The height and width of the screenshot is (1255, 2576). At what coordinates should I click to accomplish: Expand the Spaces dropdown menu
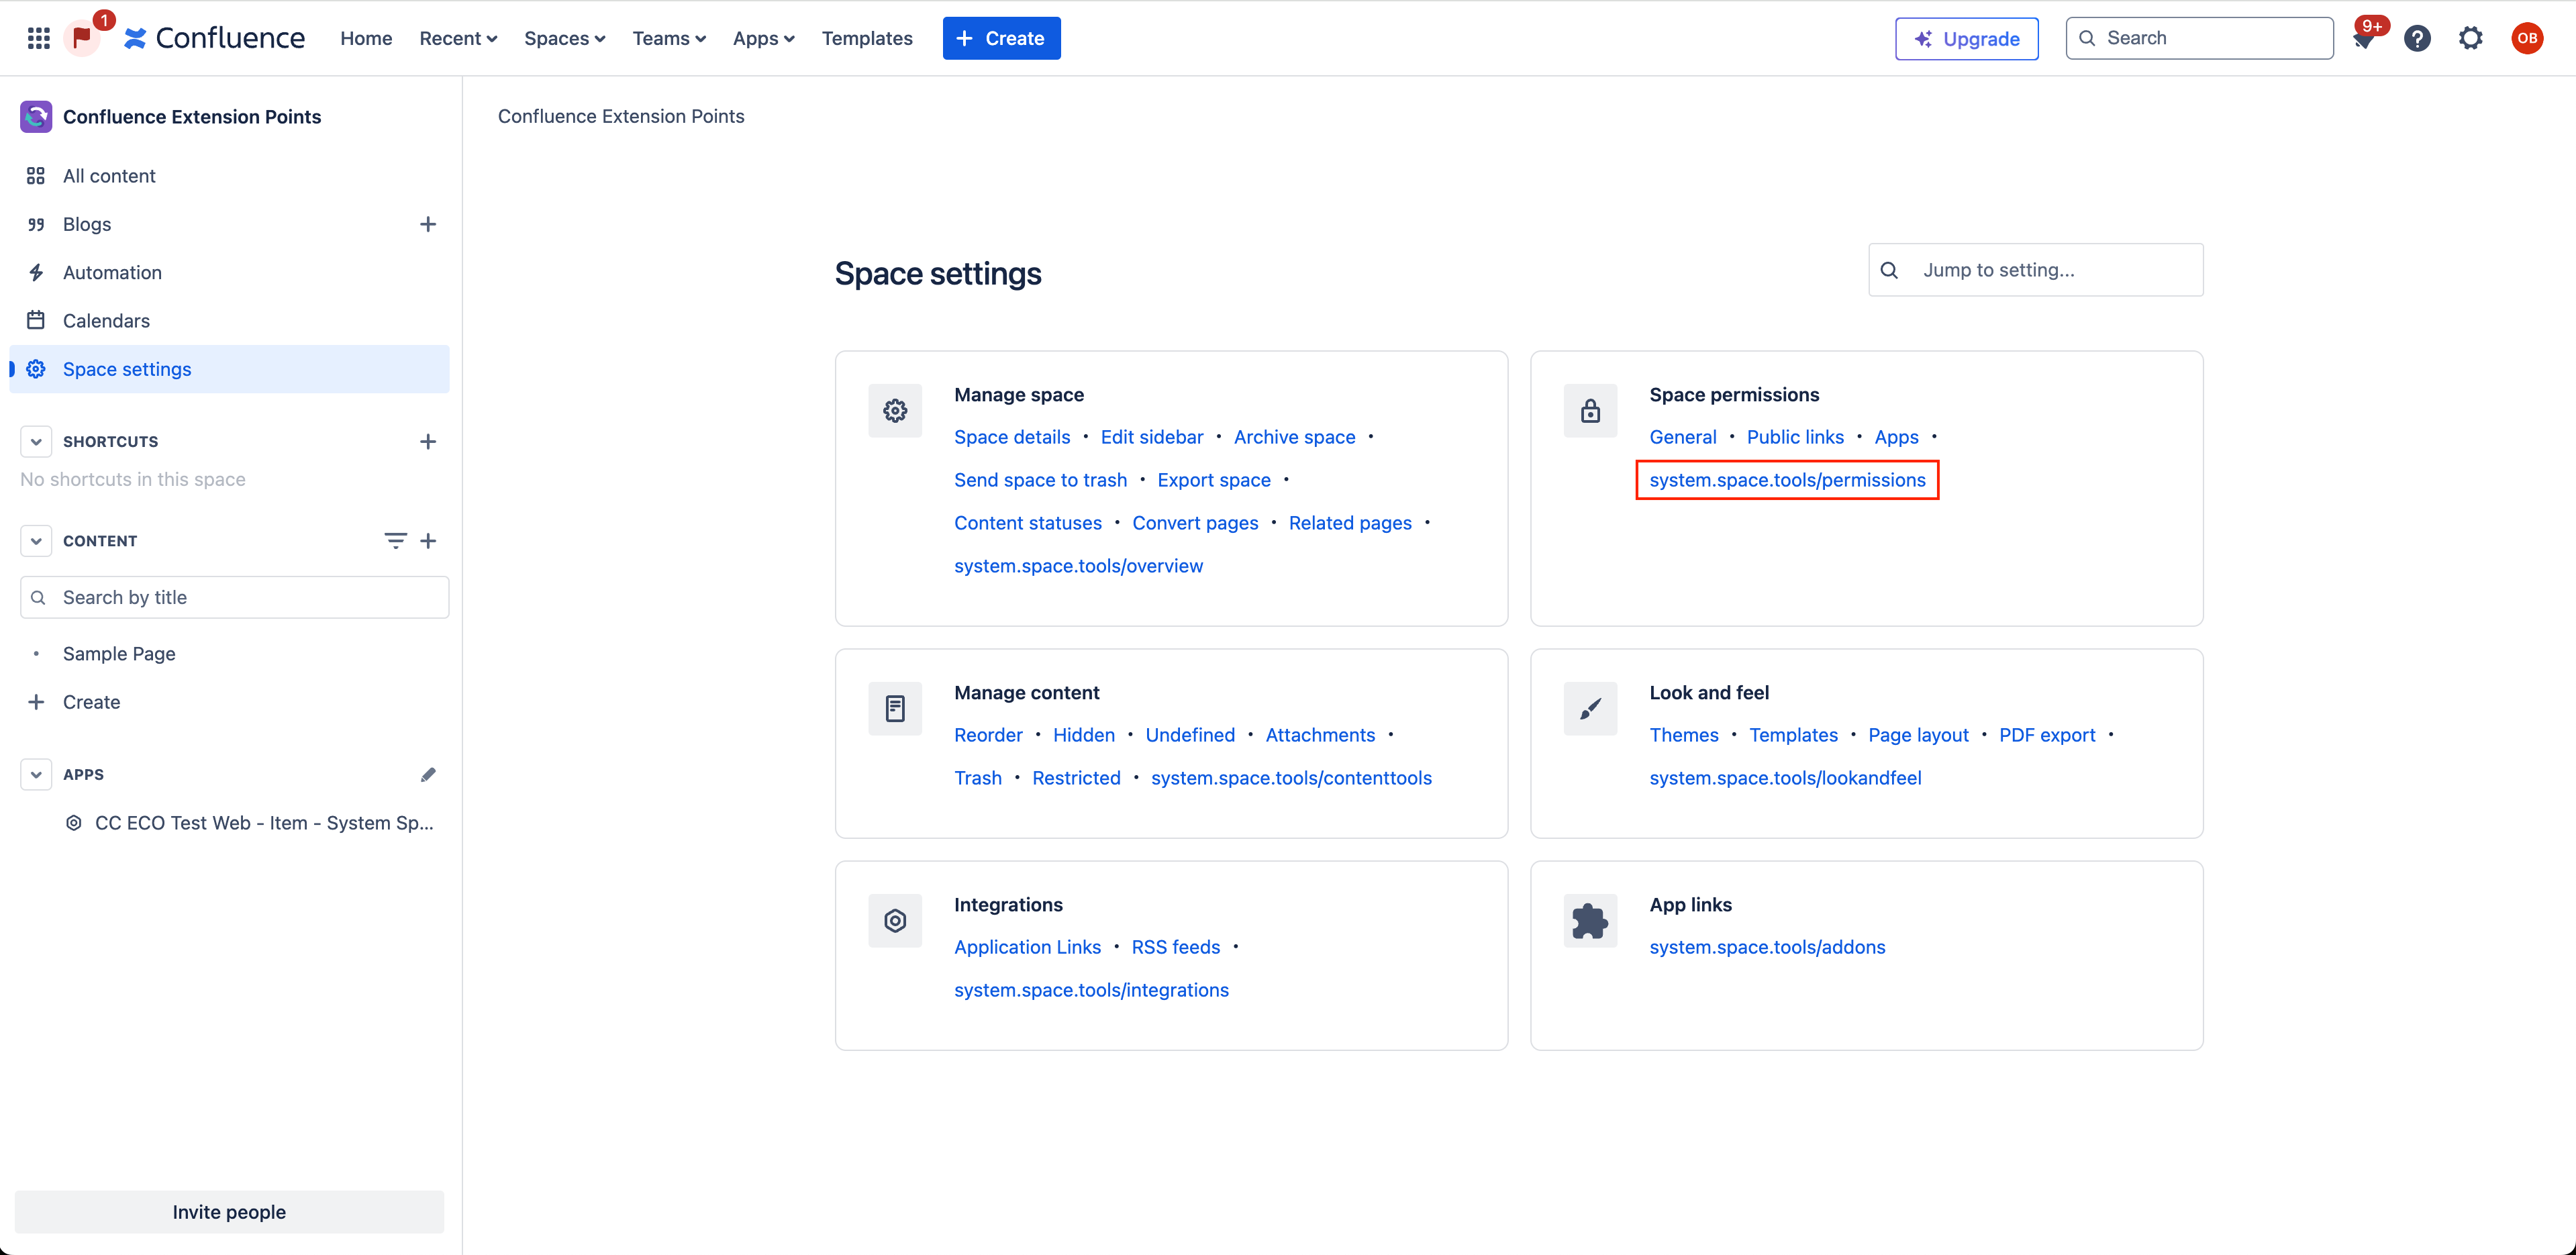[564, 38]
